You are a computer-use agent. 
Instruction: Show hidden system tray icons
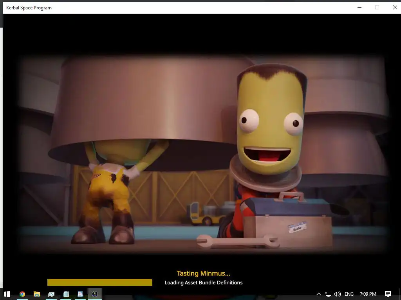click(x=319, y=294)
